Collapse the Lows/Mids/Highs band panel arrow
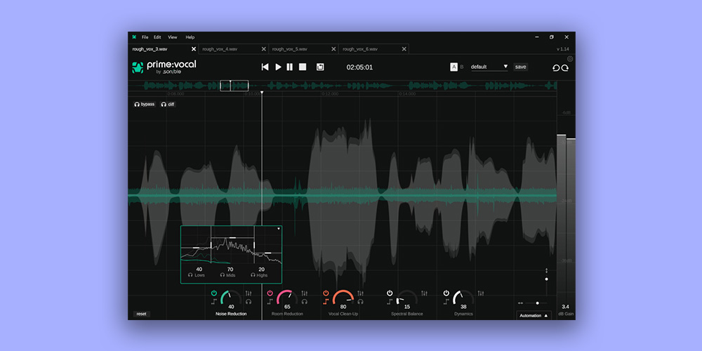Viewport: 702px width, 351px height. [x=279, y=229]
